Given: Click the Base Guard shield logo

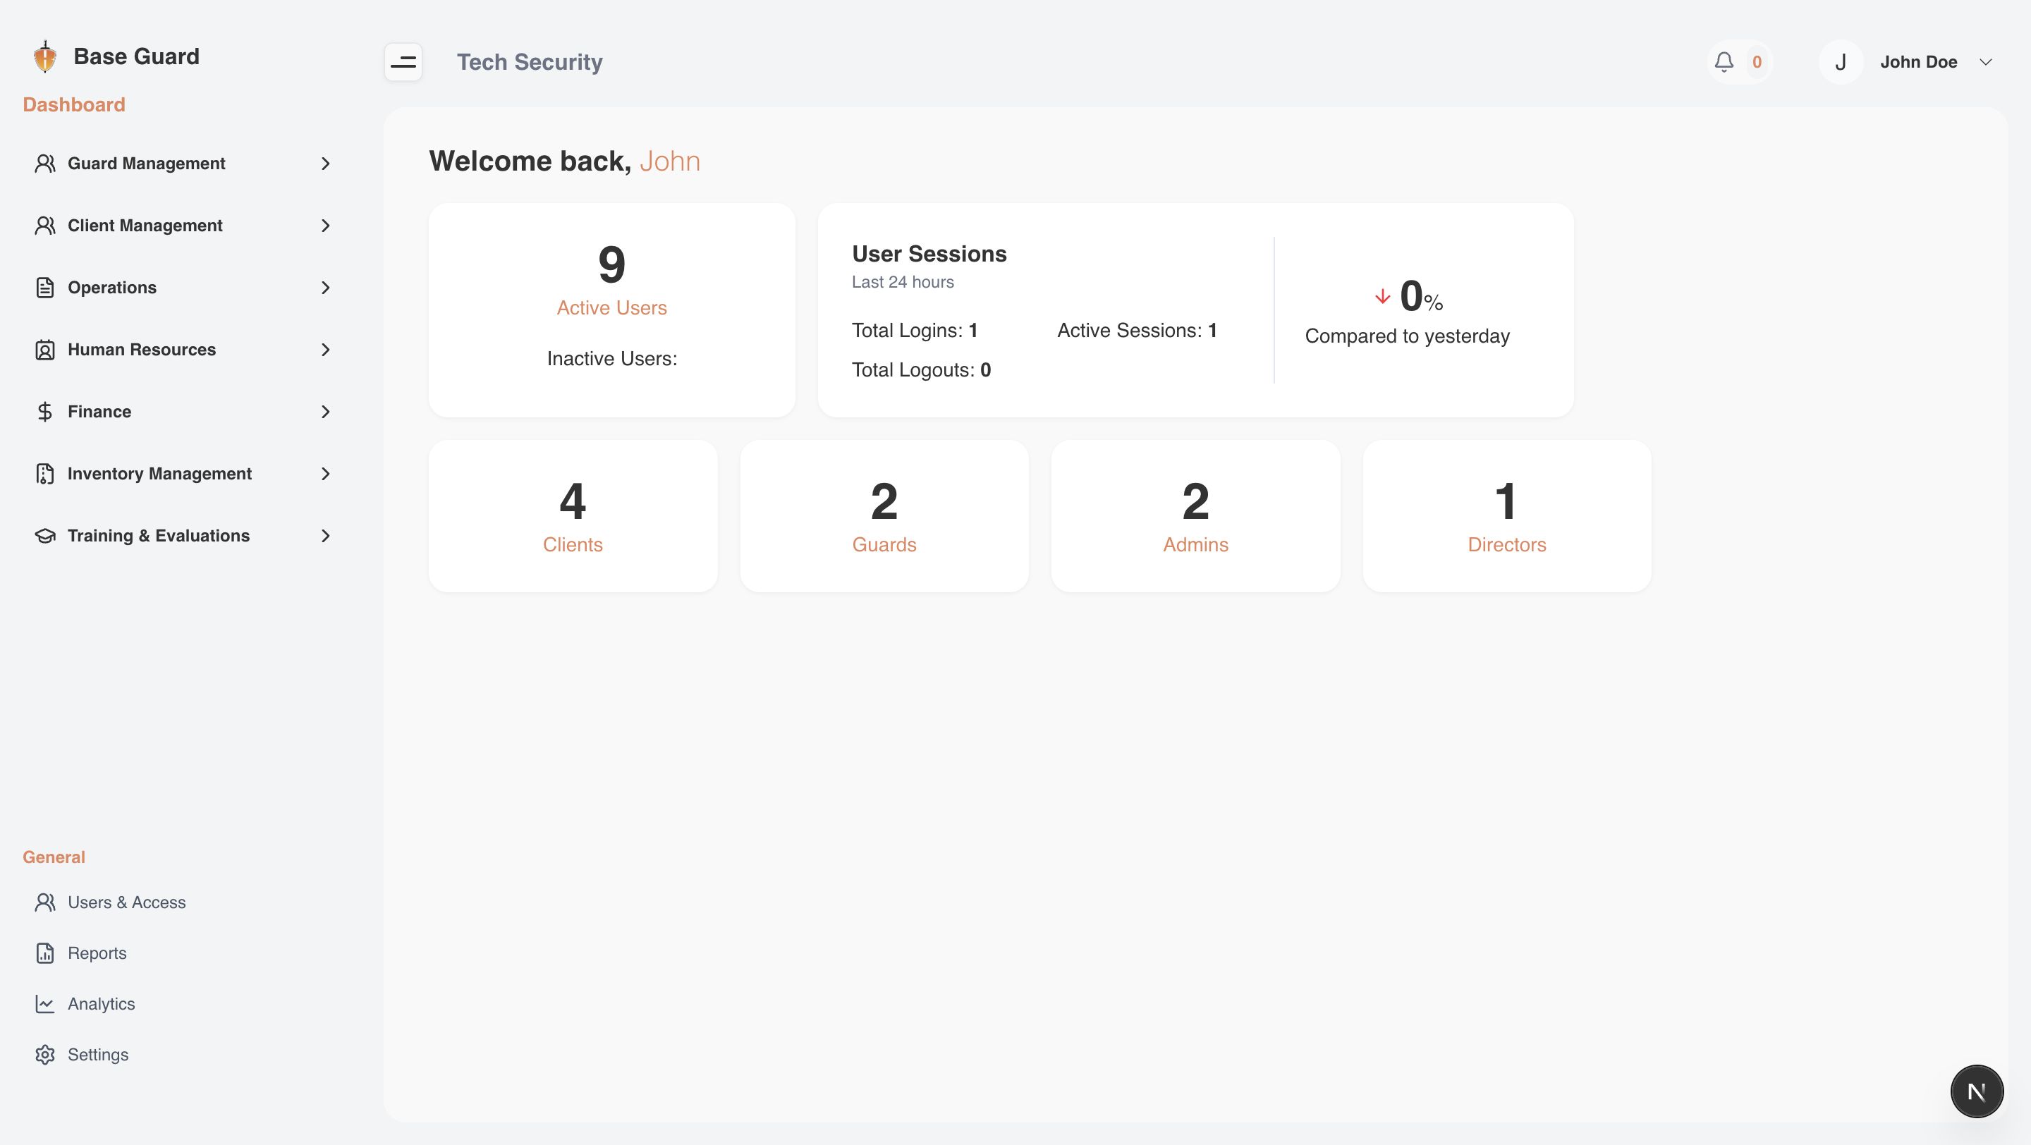Looking at the screenshot, I should (45, 56).
